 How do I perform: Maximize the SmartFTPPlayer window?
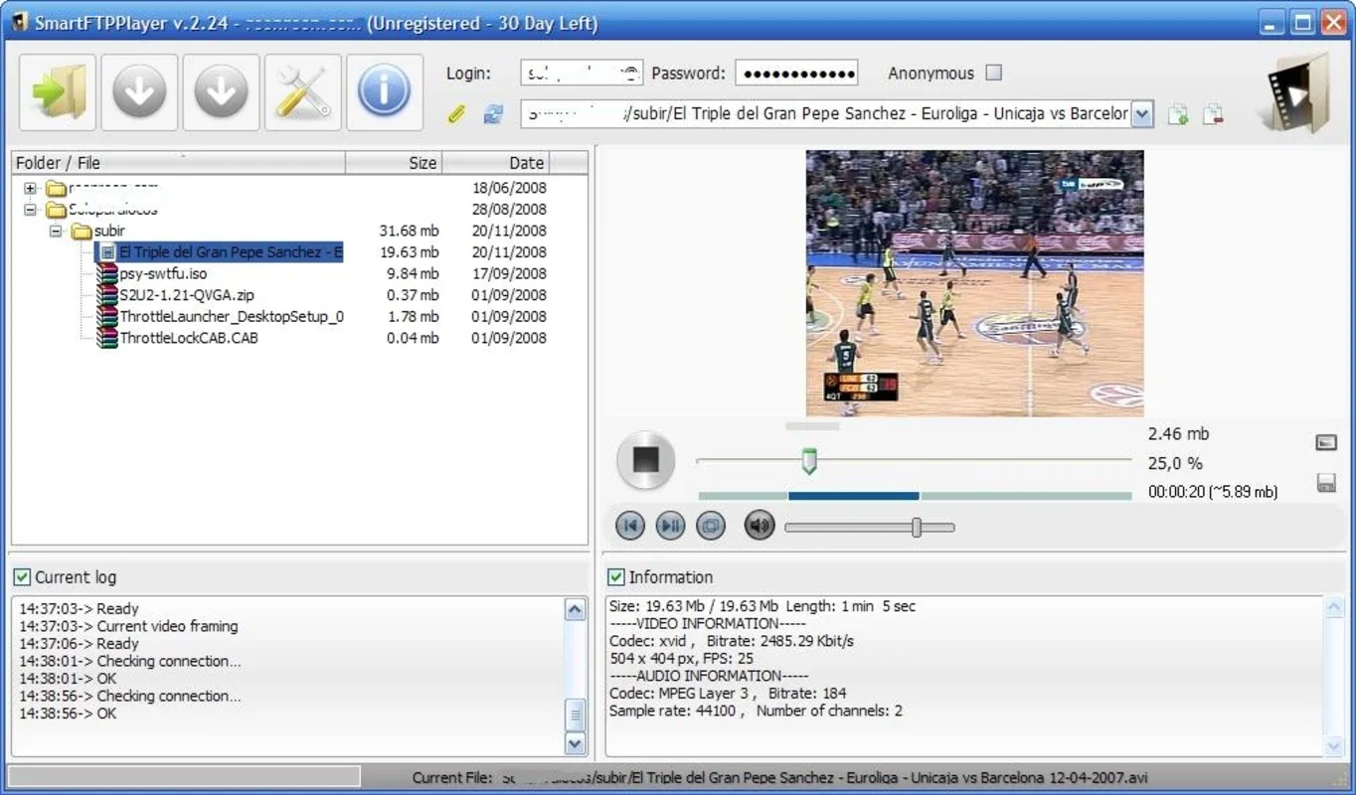pos(1303,23)
